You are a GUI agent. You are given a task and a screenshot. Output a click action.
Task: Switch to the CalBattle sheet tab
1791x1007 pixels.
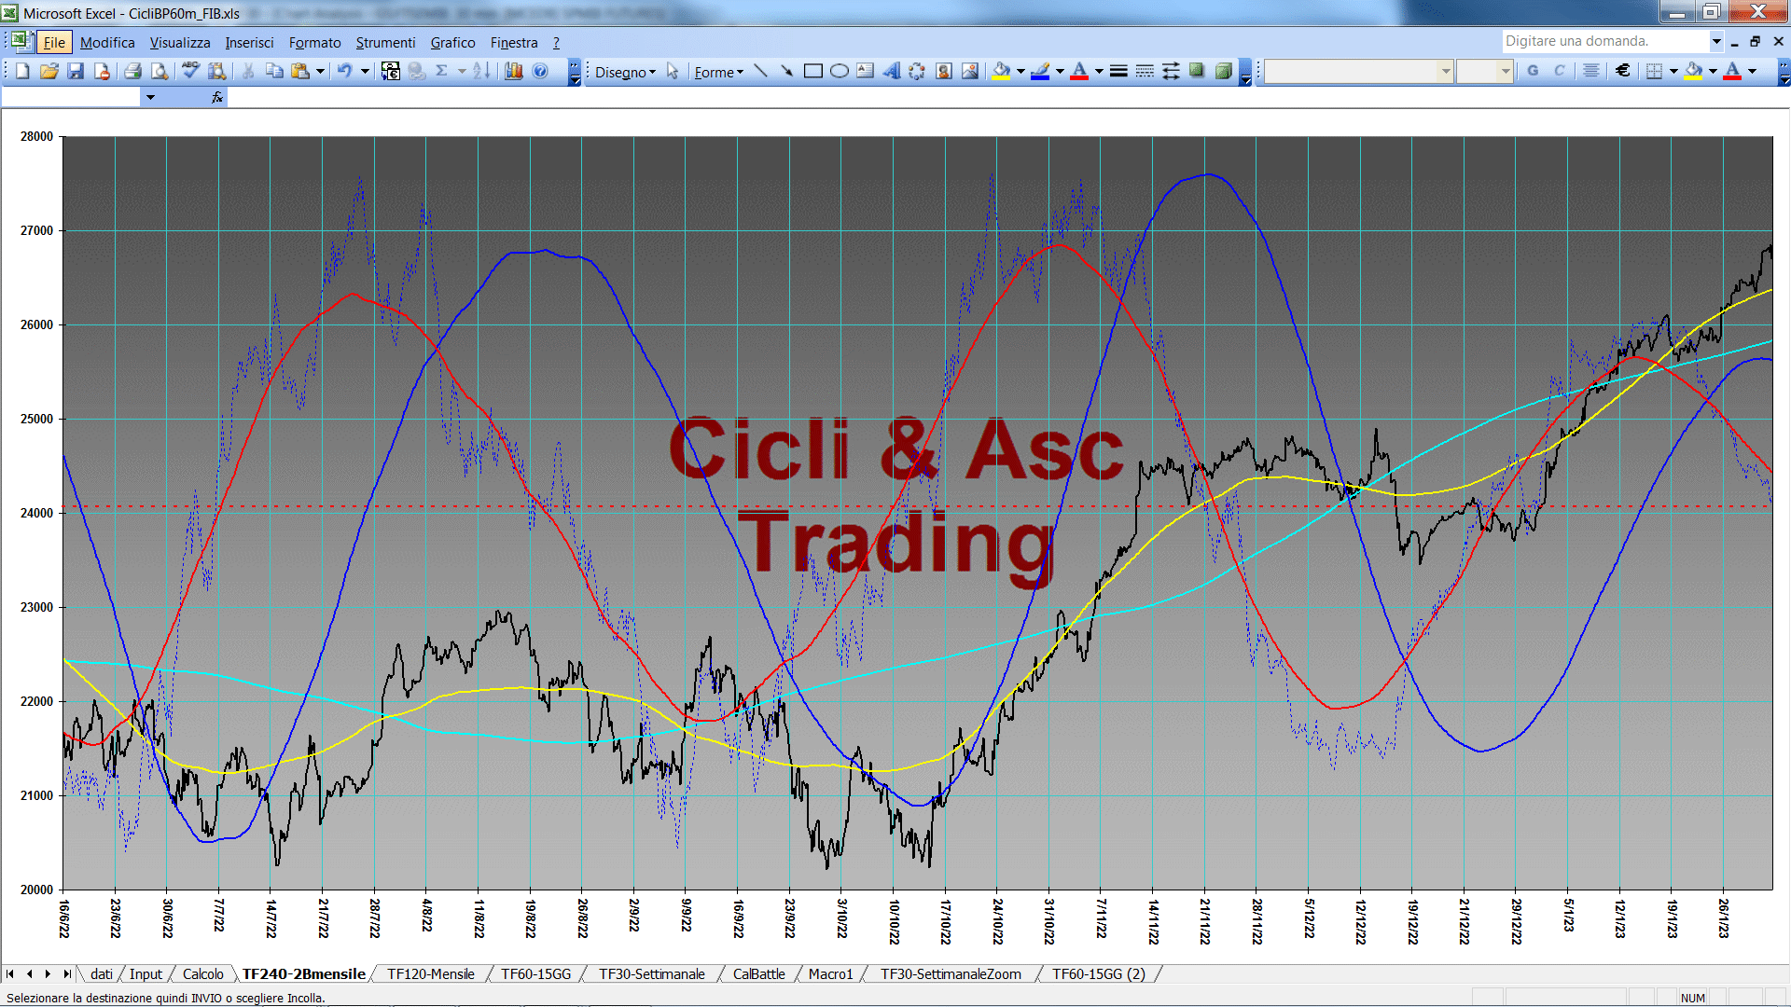pyautogui.click(x=758, y=973)
